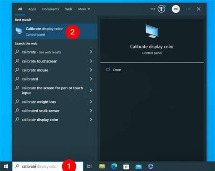Close the search panel

click(199, 9)
